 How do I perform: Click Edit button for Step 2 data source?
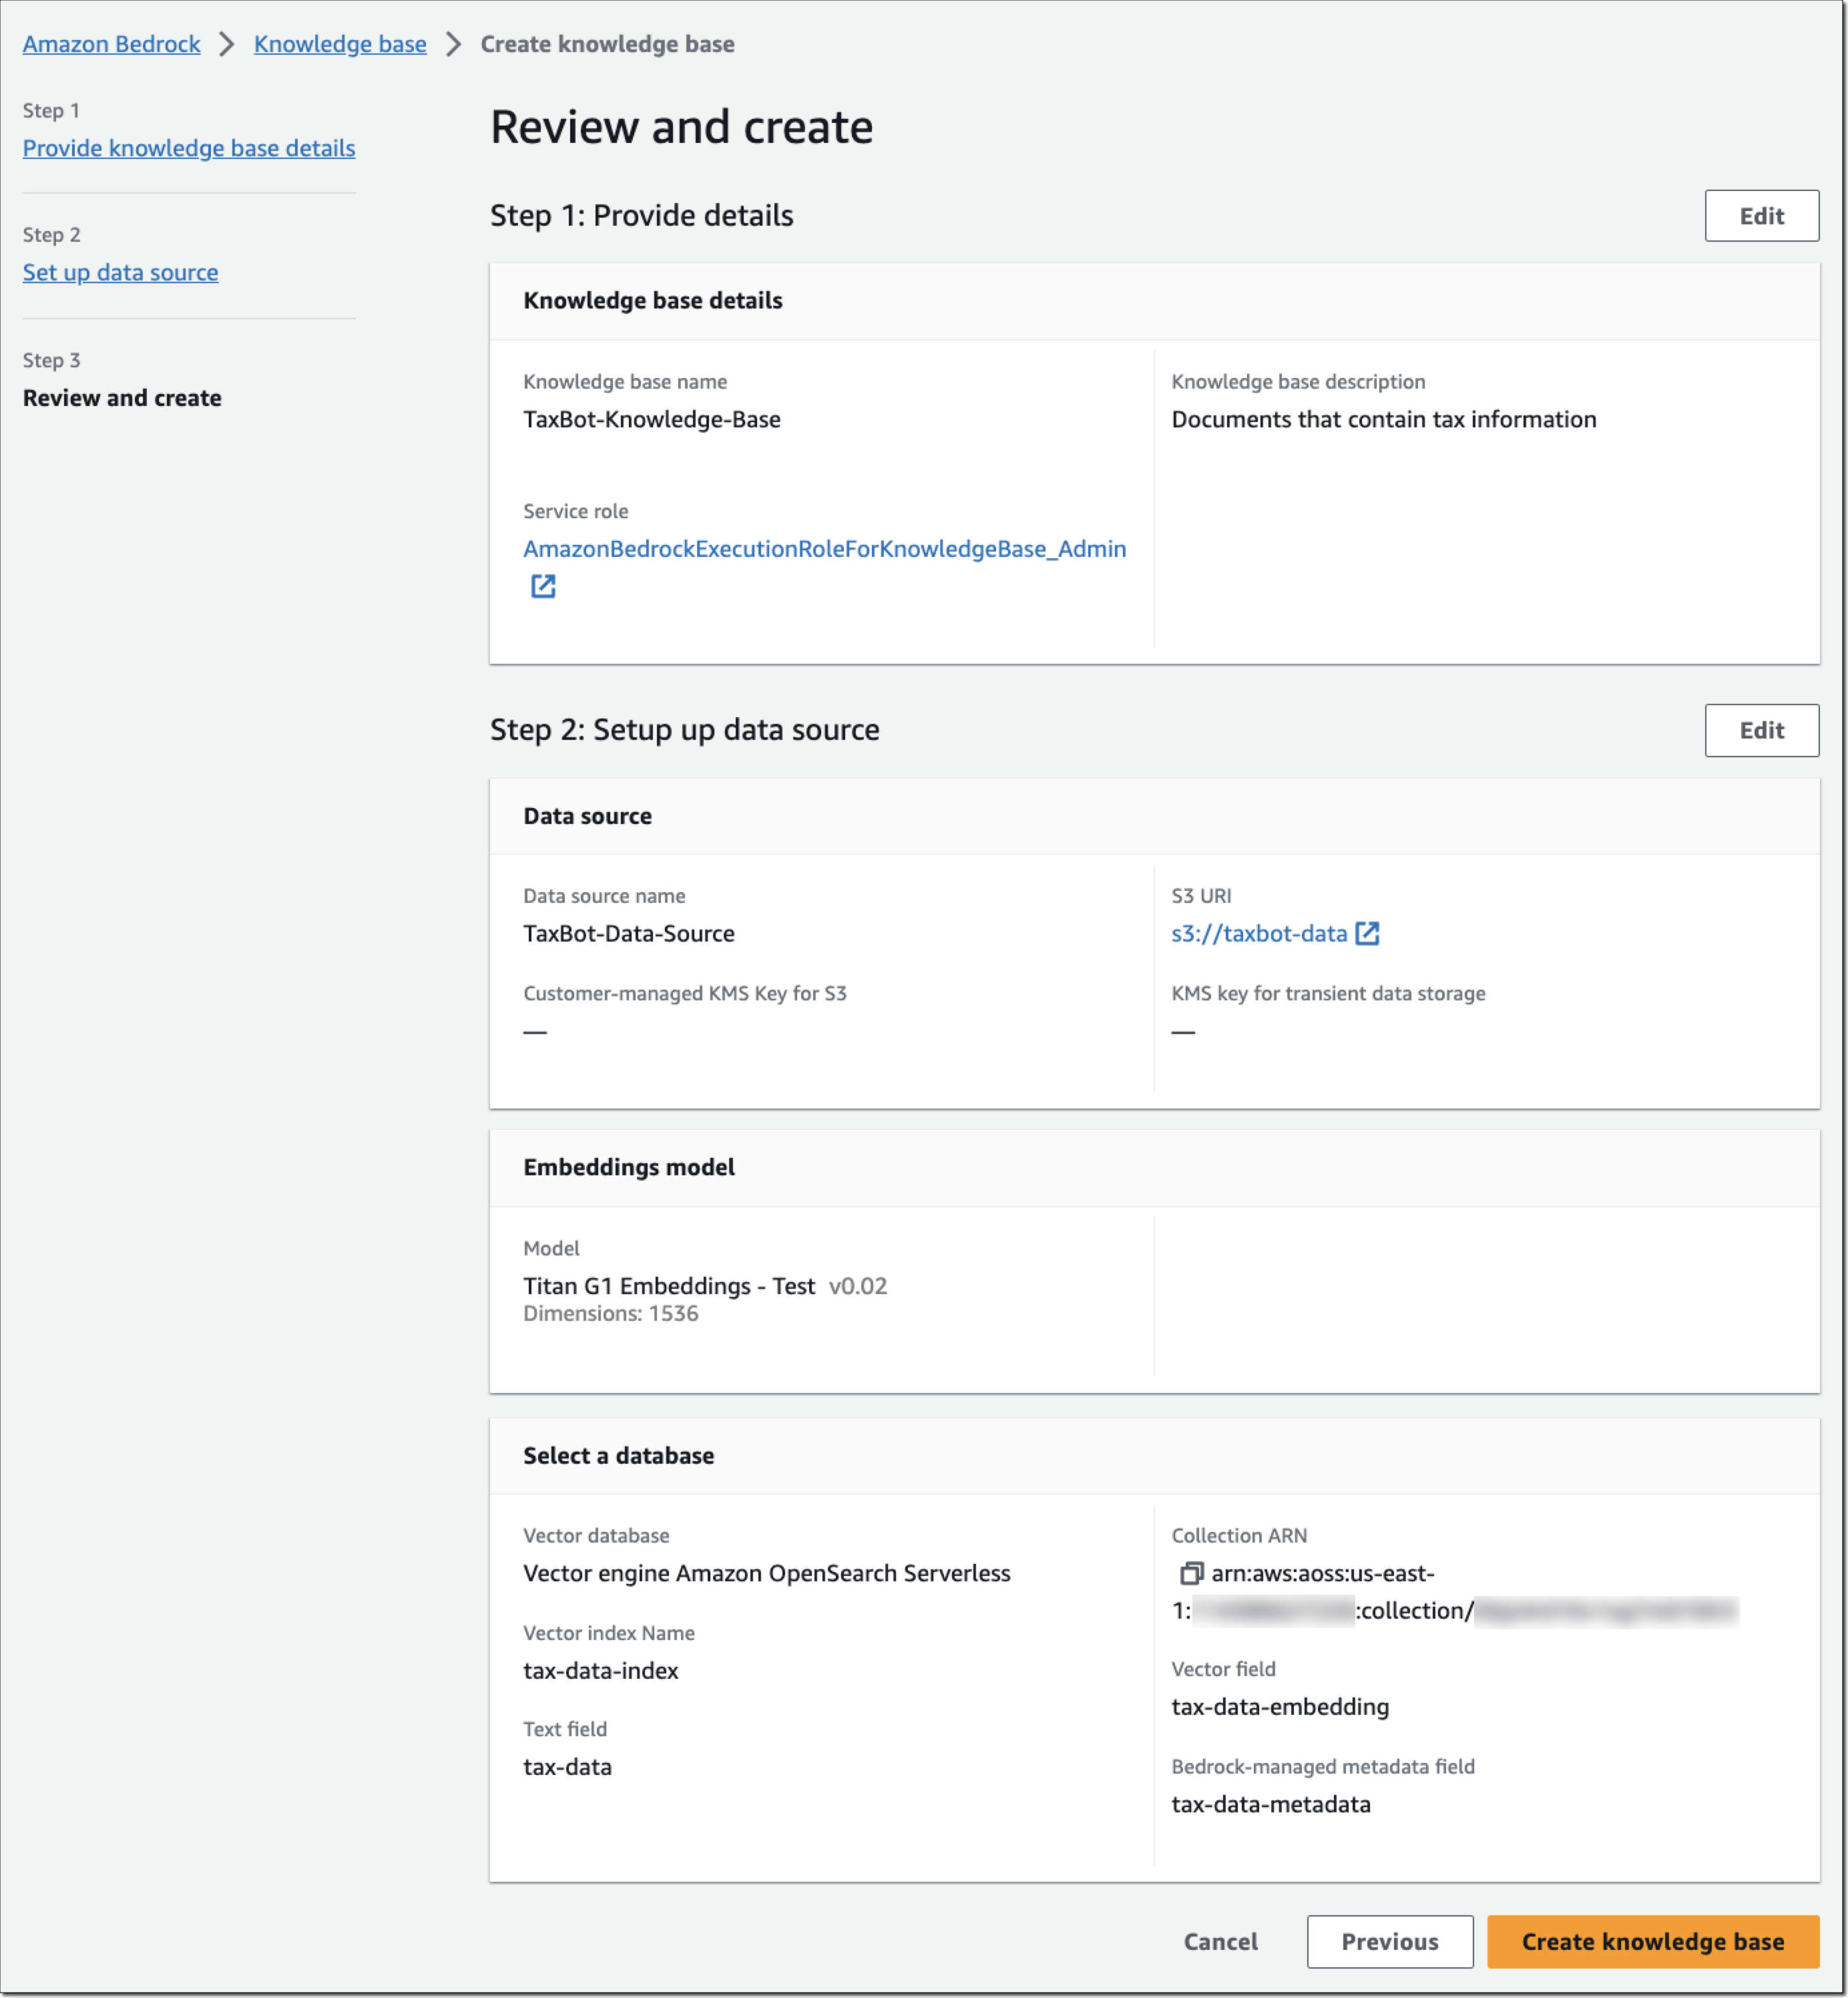point(1761,727)
